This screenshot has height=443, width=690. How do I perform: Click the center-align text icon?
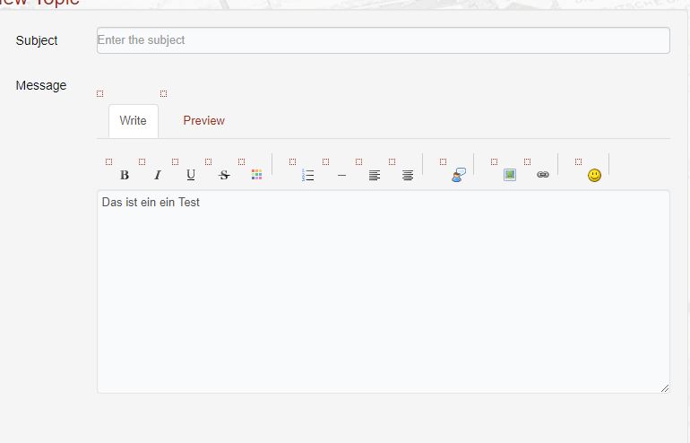(x=408, y=176)
